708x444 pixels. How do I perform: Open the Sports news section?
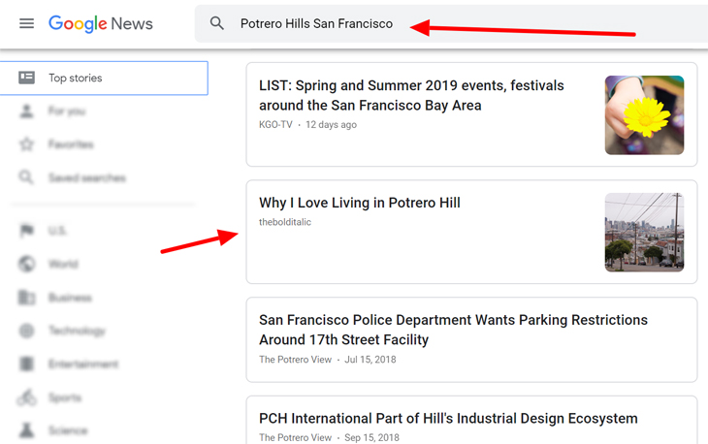tap(65, 397)
